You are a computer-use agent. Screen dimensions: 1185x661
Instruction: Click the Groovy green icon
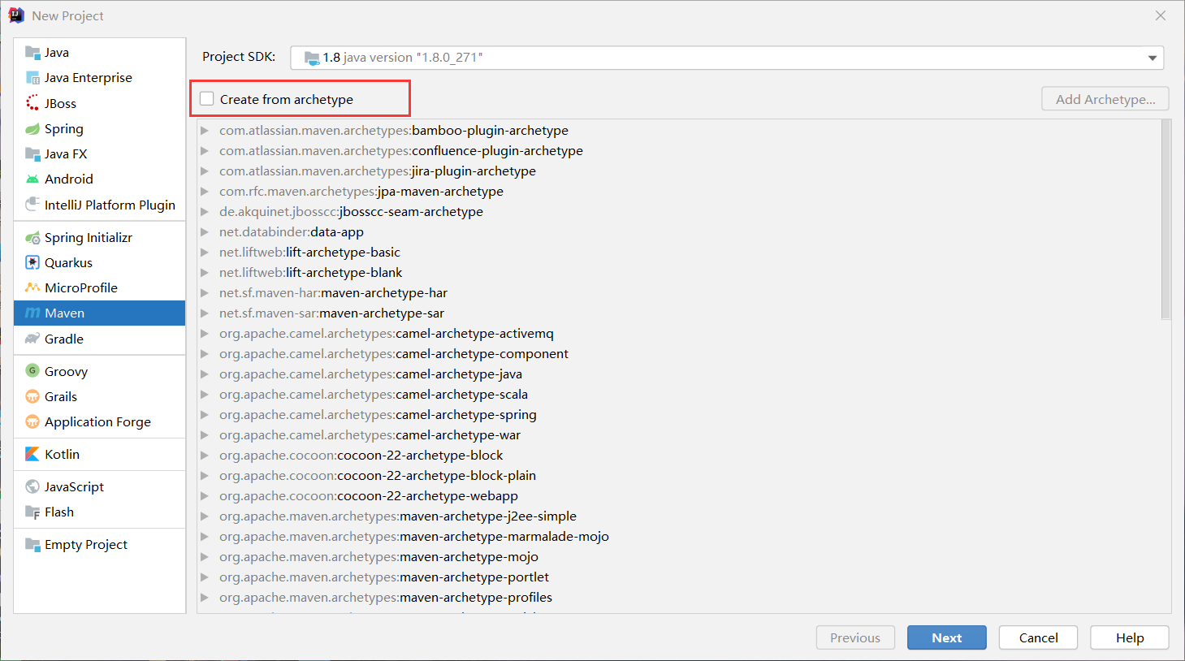[x=32, y=371]
